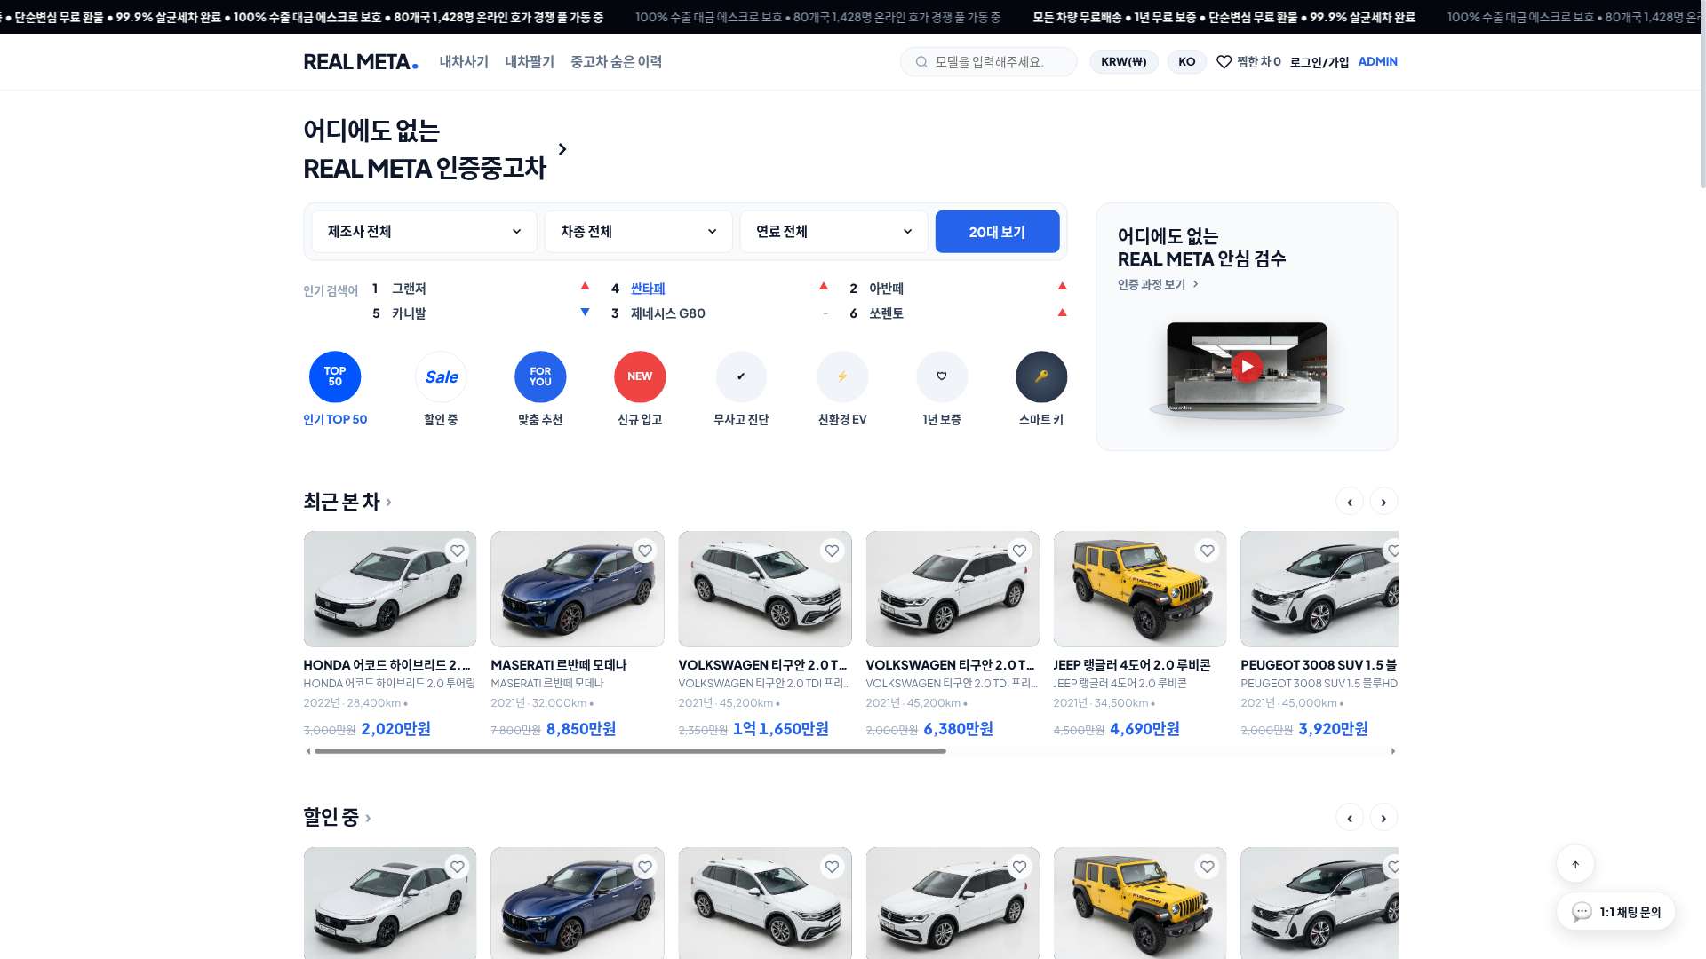Click the scroll-to-top arrow button
Screen dimensions: 1706x959
1575,864
